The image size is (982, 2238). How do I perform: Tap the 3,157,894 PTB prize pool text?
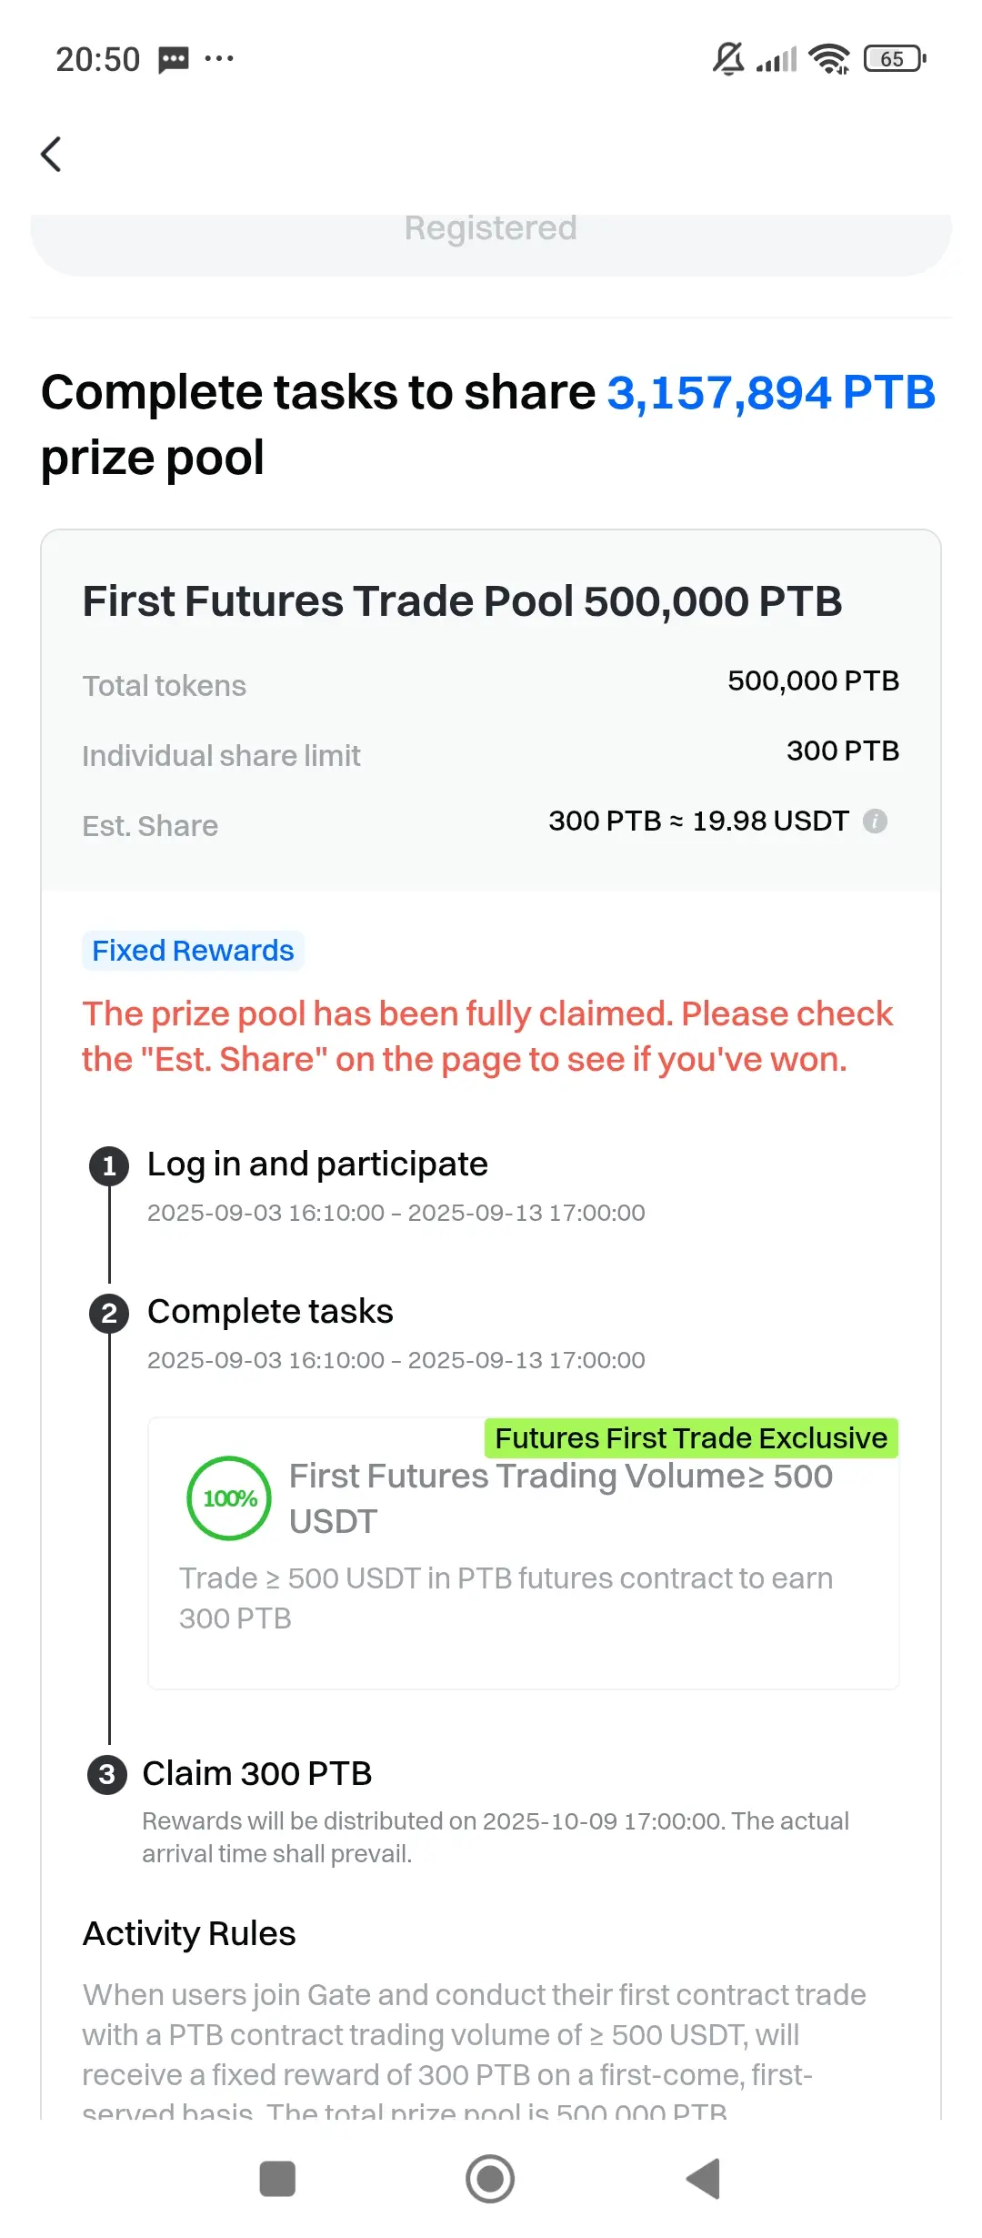[771, 393]
